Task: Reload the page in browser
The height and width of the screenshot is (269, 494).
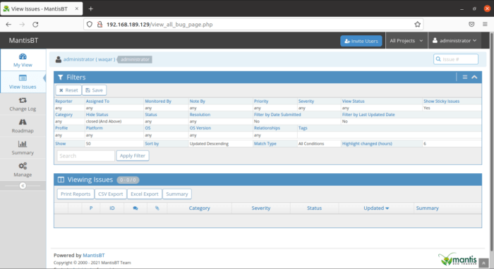Action: (x=35, y=25)
